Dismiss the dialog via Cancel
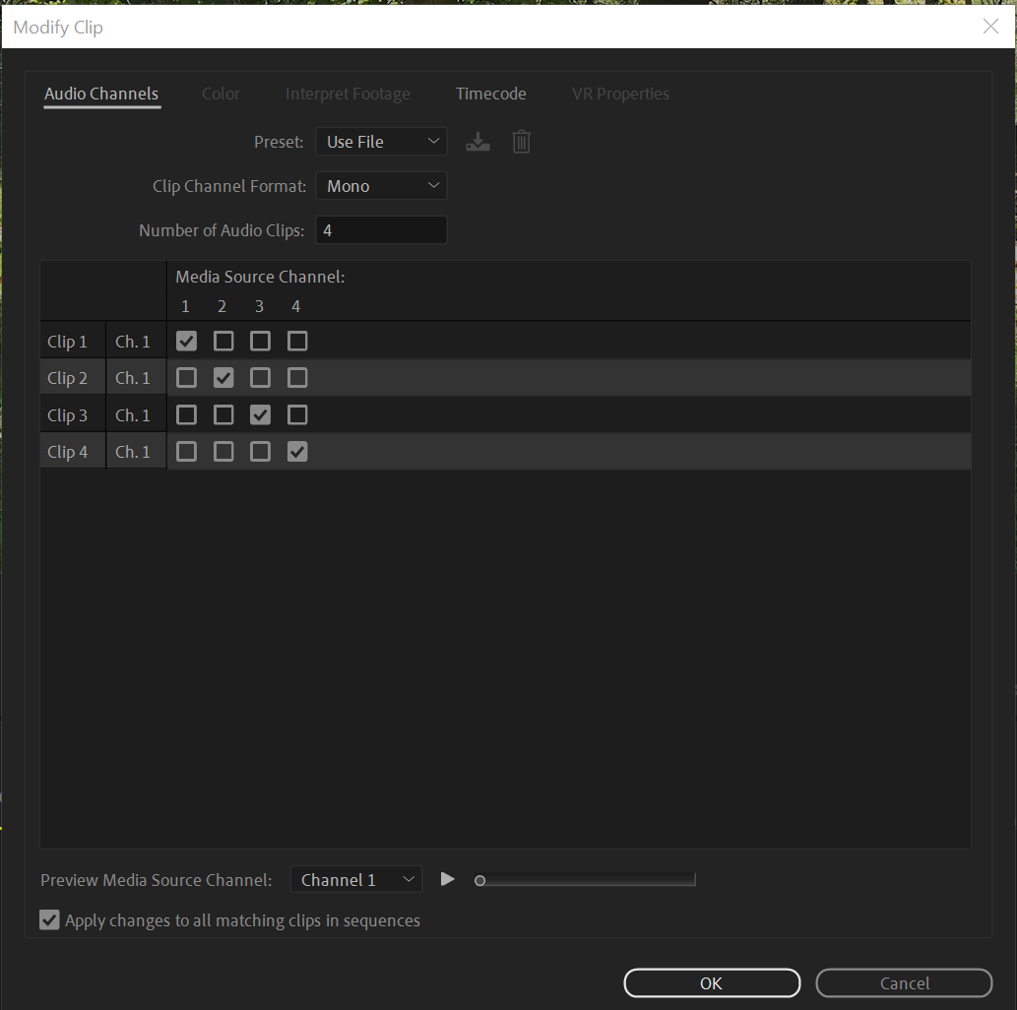 [x=903, y=982]
